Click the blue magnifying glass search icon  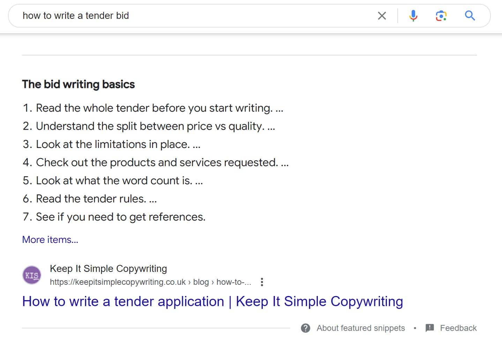(x=470, y=16)
